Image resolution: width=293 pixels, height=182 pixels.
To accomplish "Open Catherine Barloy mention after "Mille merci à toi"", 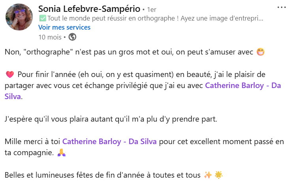I will (110, 141).
